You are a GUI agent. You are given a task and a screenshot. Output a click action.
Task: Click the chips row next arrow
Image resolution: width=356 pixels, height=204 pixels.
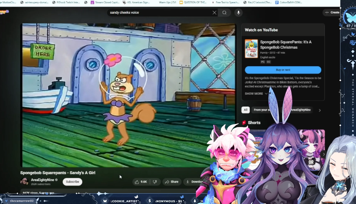[x=320, y=110]
